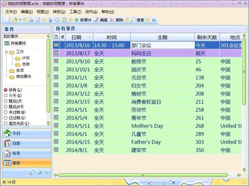Click the event list scroll down arrow
The width and height of the screenshot is (249, 186).
(244, 170)
